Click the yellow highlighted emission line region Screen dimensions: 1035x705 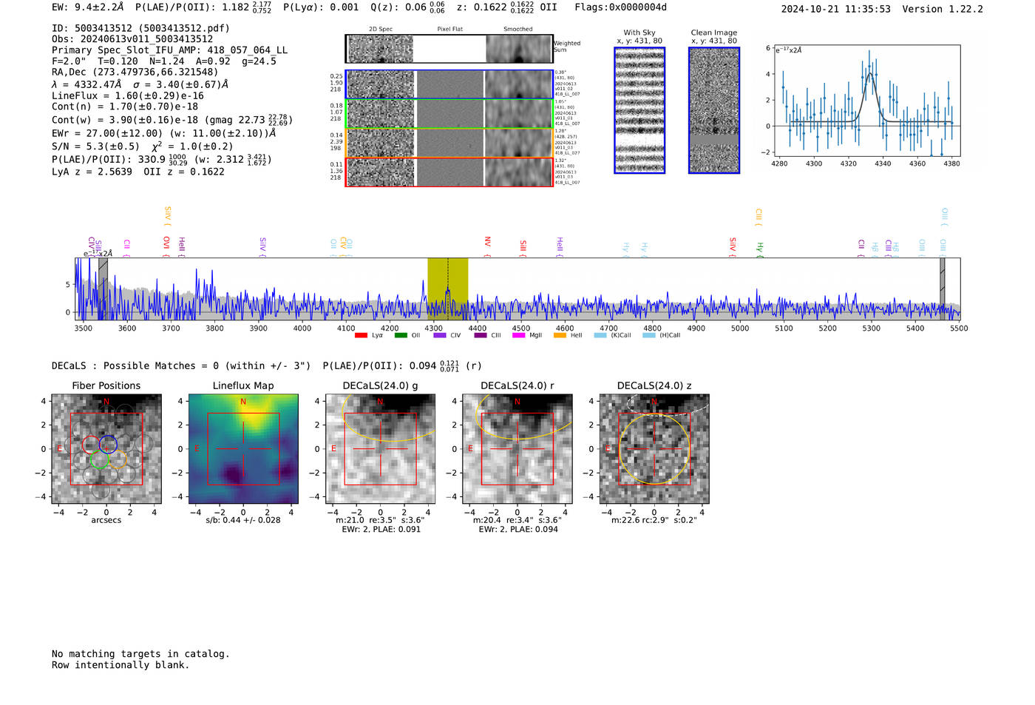coord(448,289)
